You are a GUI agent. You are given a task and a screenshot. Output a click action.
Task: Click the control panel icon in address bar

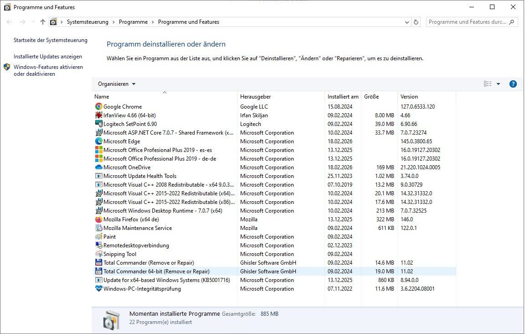53,22
